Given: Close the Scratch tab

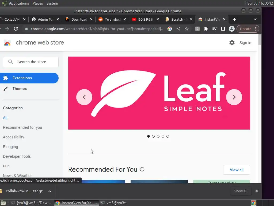Looking at the screenshot, I should click(191, 19).
